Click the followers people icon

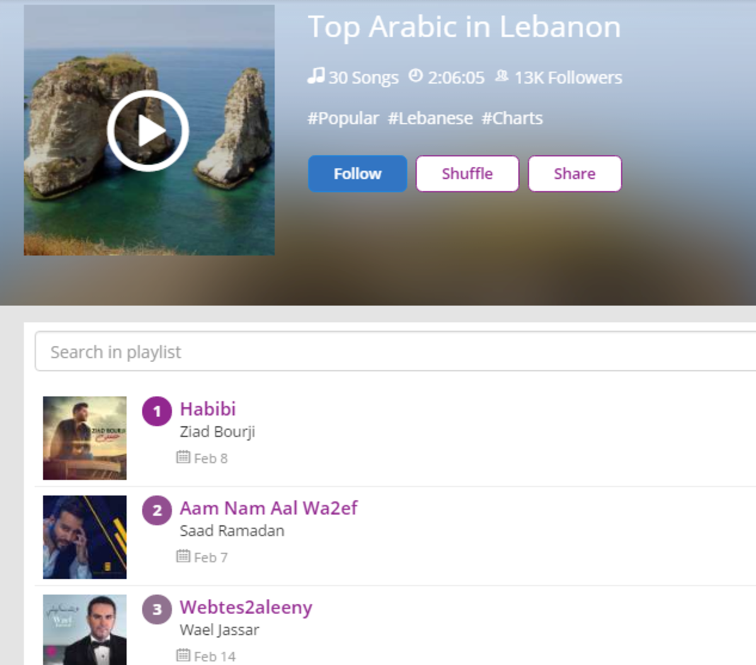(x=501, y=76)
